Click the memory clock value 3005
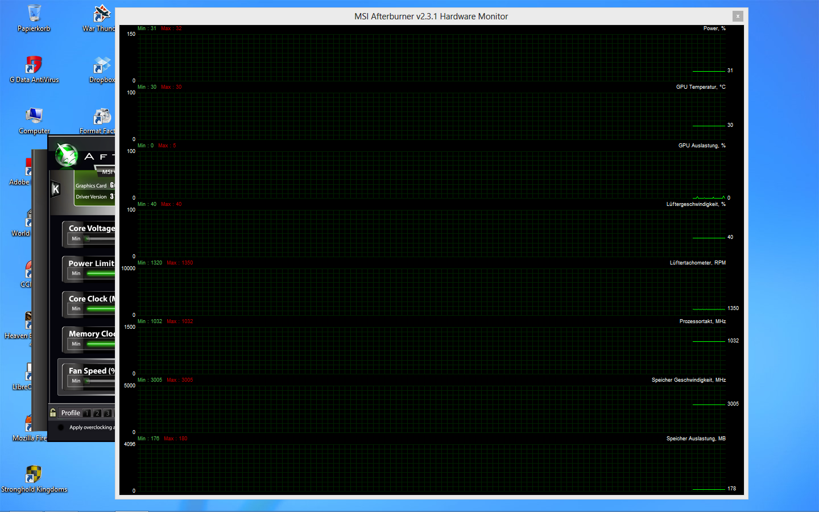Screen dimensions: 819x512 pyautogui.click(x=733, y=404)
